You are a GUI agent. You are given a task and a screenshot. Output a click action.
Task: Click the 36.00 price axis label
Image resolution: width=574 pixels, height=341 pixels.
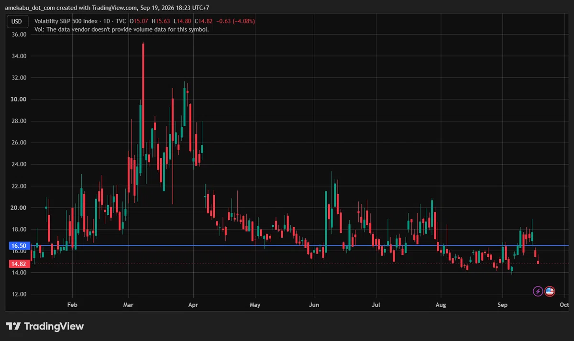click(x=19, y=34)
